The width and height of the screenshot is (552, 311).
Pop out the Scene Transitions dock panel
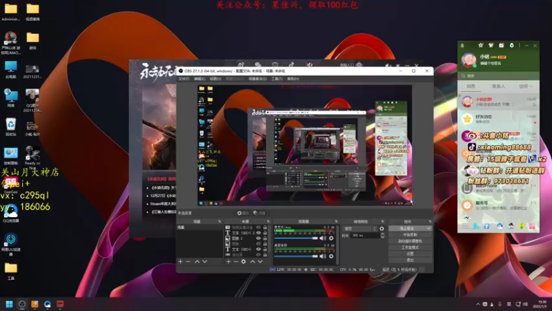pos(383,222)
